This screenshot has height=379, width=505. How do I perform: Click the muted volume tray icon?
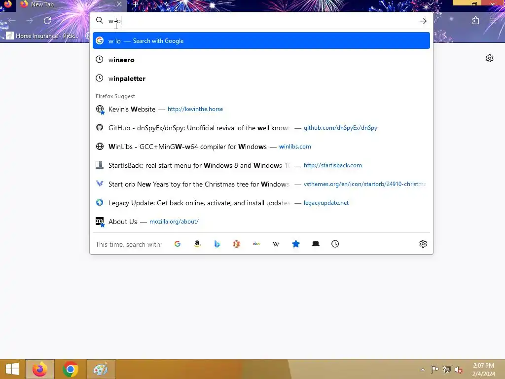[458, 370]
